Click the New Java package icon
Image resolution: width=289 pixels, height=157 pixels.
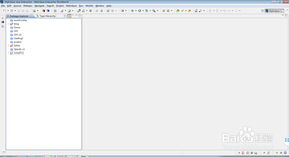[164, 11]
